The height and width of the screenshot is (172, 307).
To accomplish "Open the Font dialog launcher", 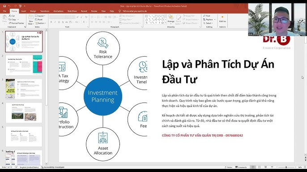I will [88, 27].
